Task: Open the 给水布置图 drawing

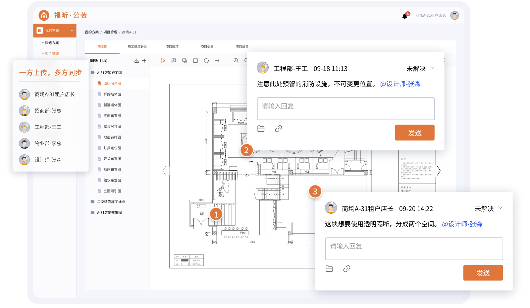Action: (x=112, y=180)
